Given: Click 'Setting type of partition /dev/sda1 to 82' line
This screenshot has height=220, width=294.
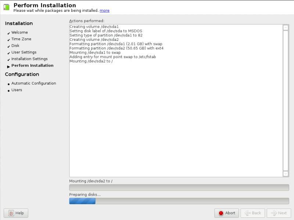Looking at the screenshot, I should click(106, 35).
